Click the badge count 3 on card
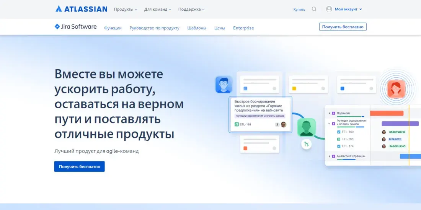 (277, 124)
